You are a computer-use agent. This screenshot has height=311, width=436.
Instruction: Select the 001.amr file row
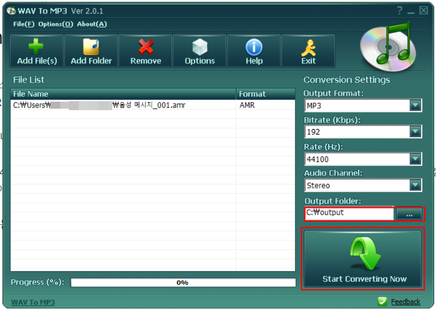(x=153, y=105)
